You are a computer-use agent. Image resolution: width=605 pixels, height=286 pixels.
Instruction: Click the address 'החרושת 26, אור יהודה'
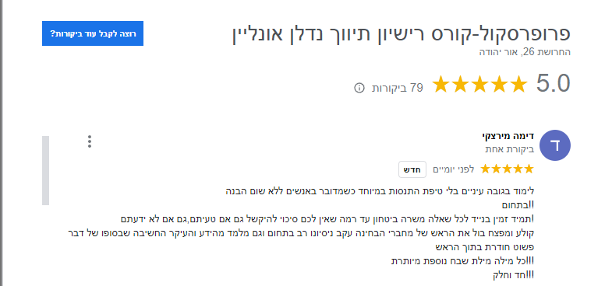(x=525, y=52)
